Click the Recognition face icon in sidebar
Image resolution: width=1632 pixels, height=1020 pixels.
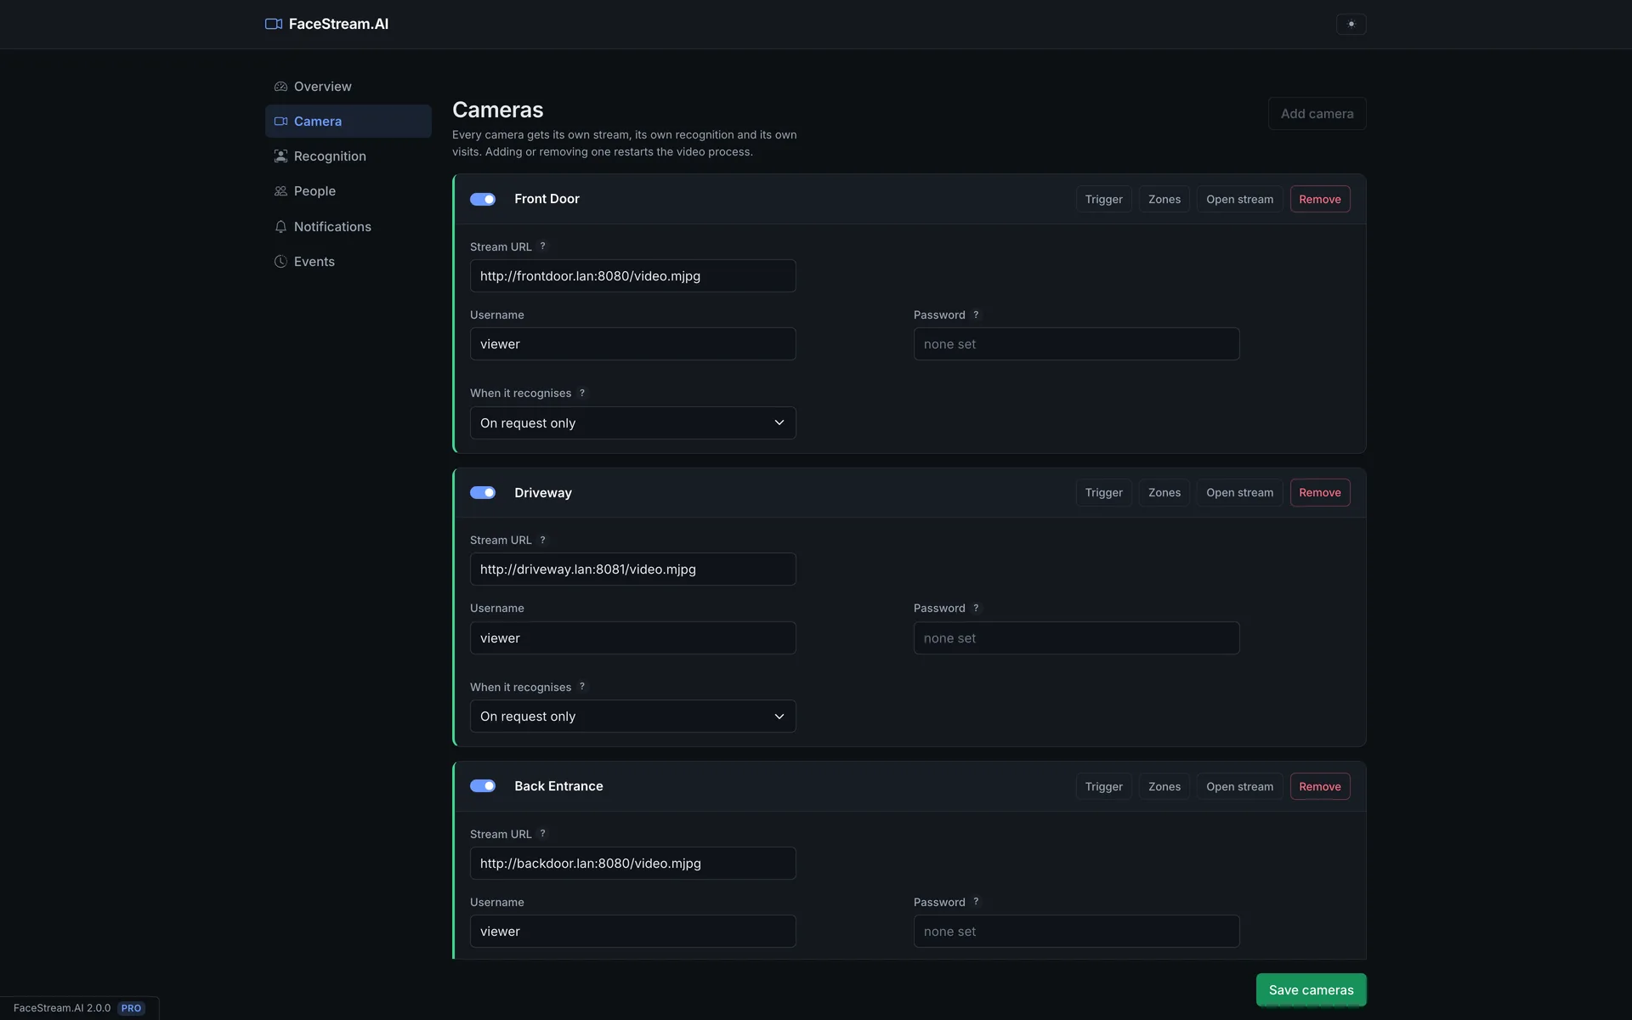tap(280, 156)
